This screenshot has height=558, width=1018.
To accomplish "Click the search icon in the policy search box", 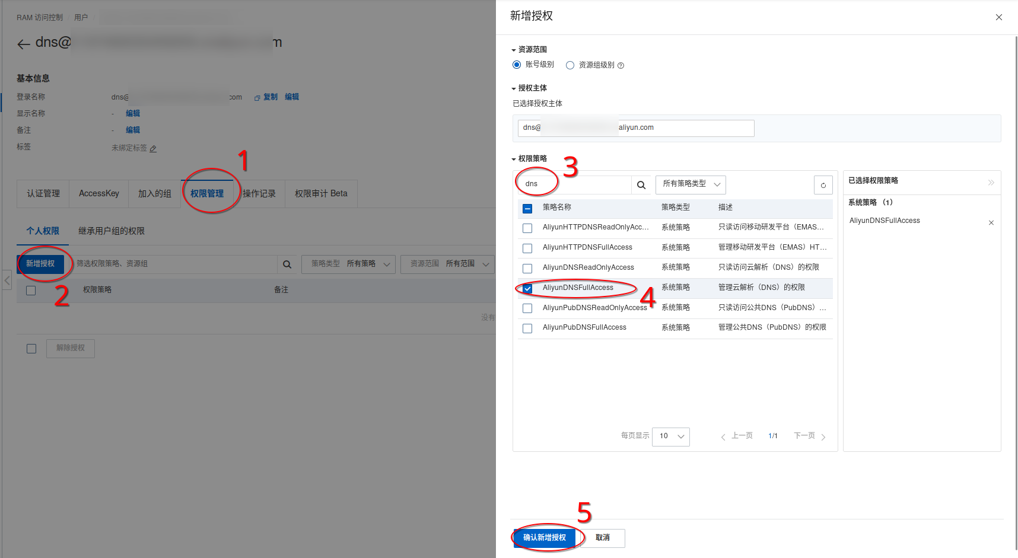I will pos(641,185).
